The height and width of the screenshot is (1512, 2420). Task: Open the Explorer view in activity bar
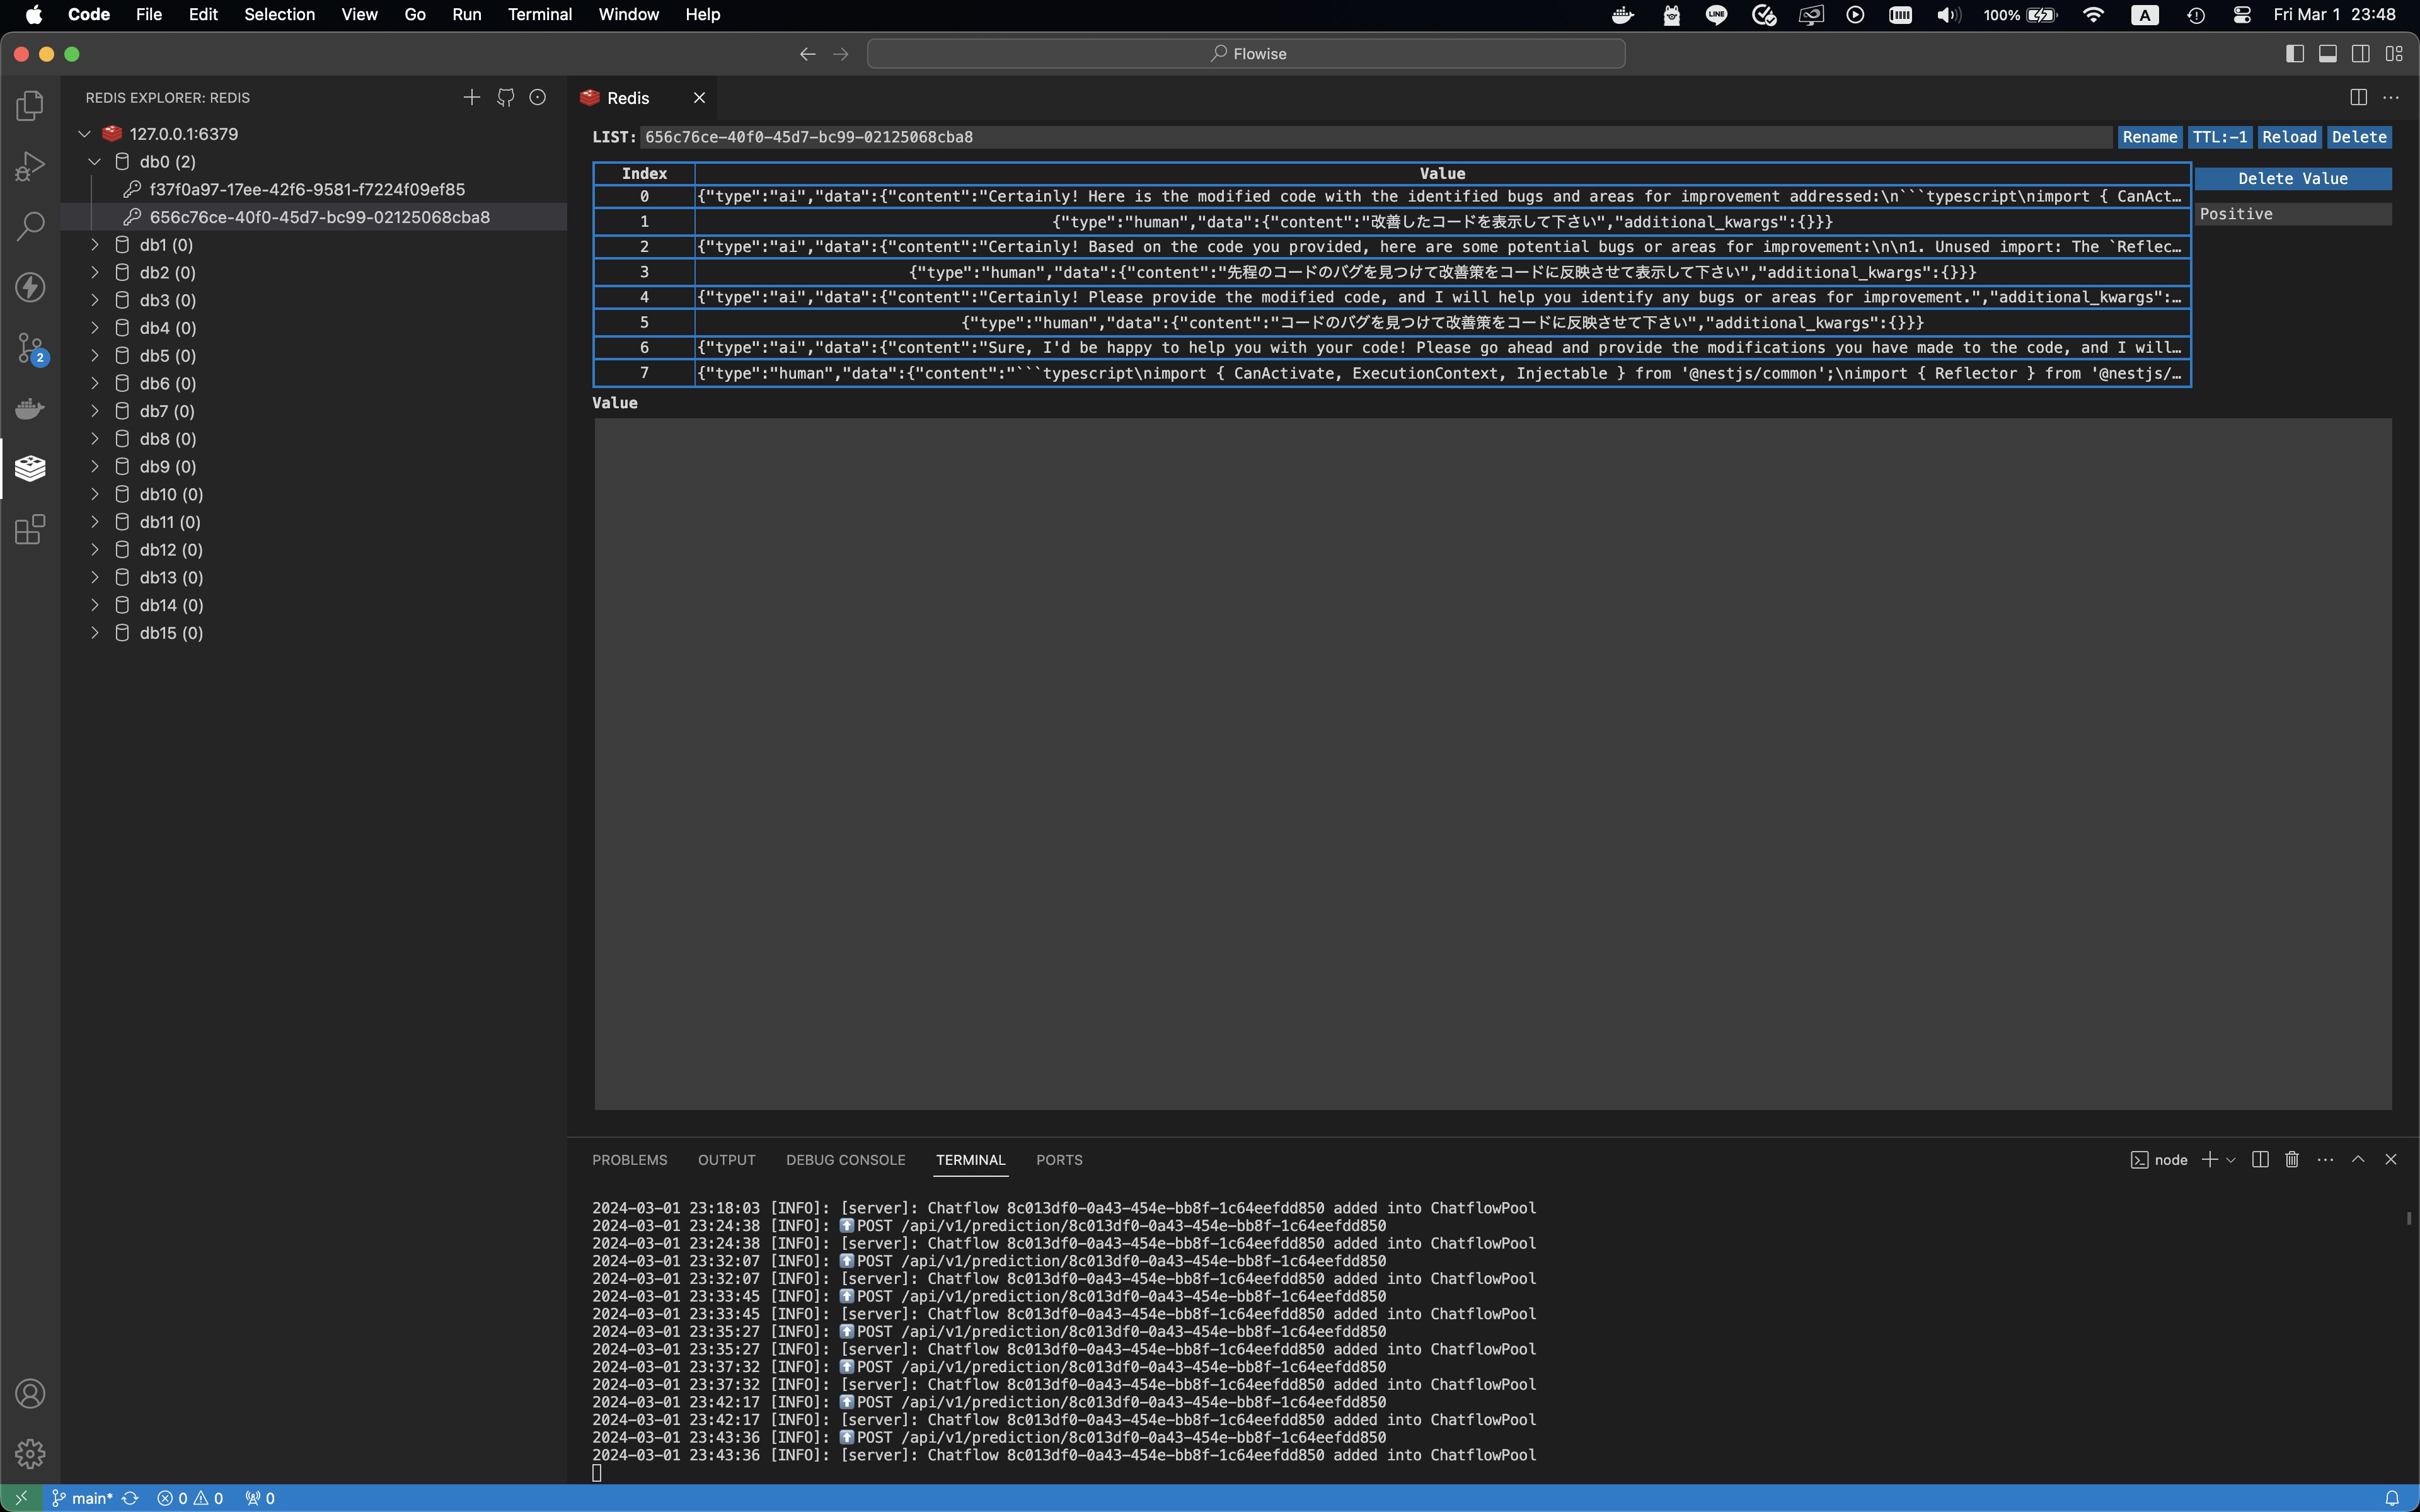point(30,105)
